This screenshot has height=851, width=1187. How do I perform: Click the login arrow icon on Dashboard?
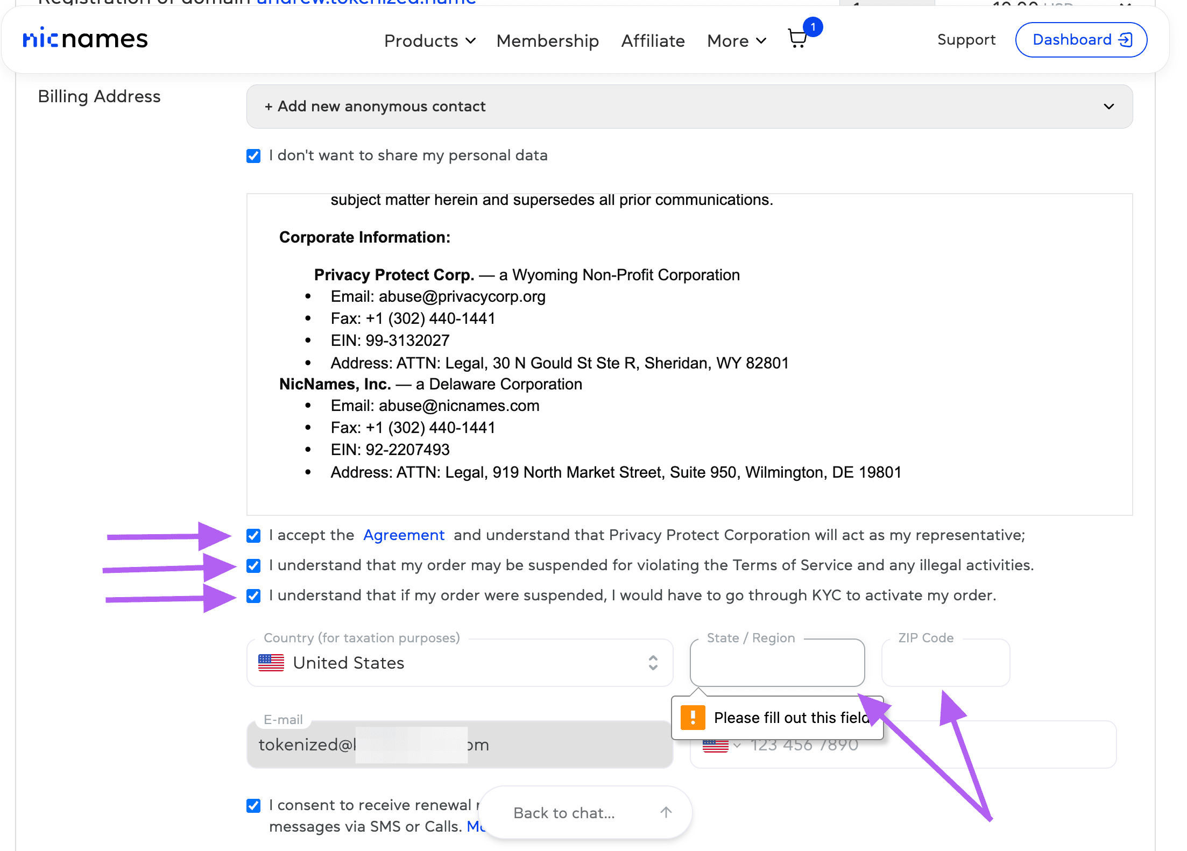(x=1126, y=40)
